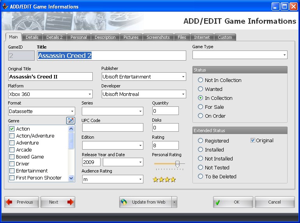
Task: Expand the Format dropdown
Action: click(72, 111)
